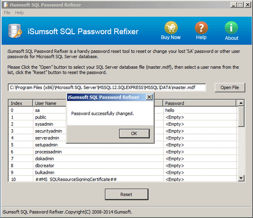The image size is (253, 218).
Task: Close the Password successfully changed dialog
Action: coord(149,97)
